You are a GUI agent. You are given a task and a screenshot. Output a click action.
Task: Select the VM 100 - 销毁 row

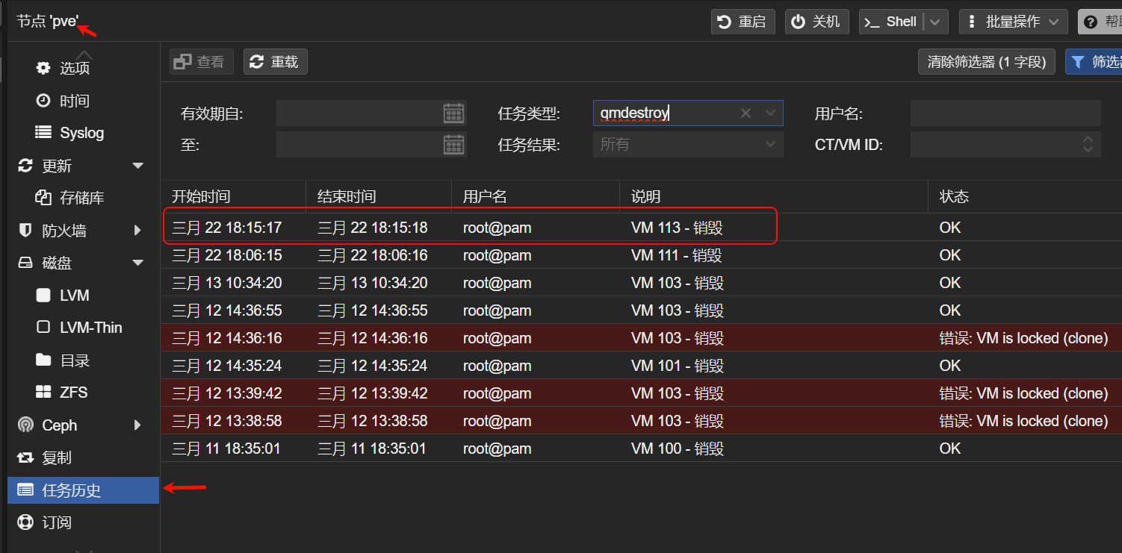[x=641, y=449]
